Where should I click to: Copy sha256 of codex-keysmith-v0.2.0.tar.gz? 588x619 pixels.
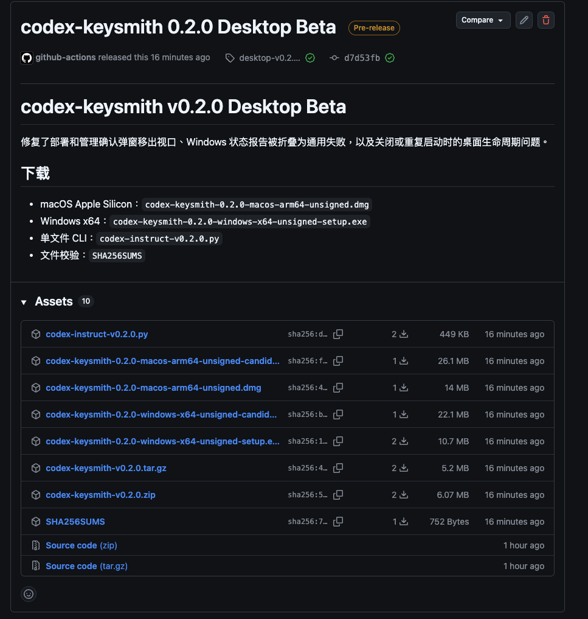click(338, 468)
